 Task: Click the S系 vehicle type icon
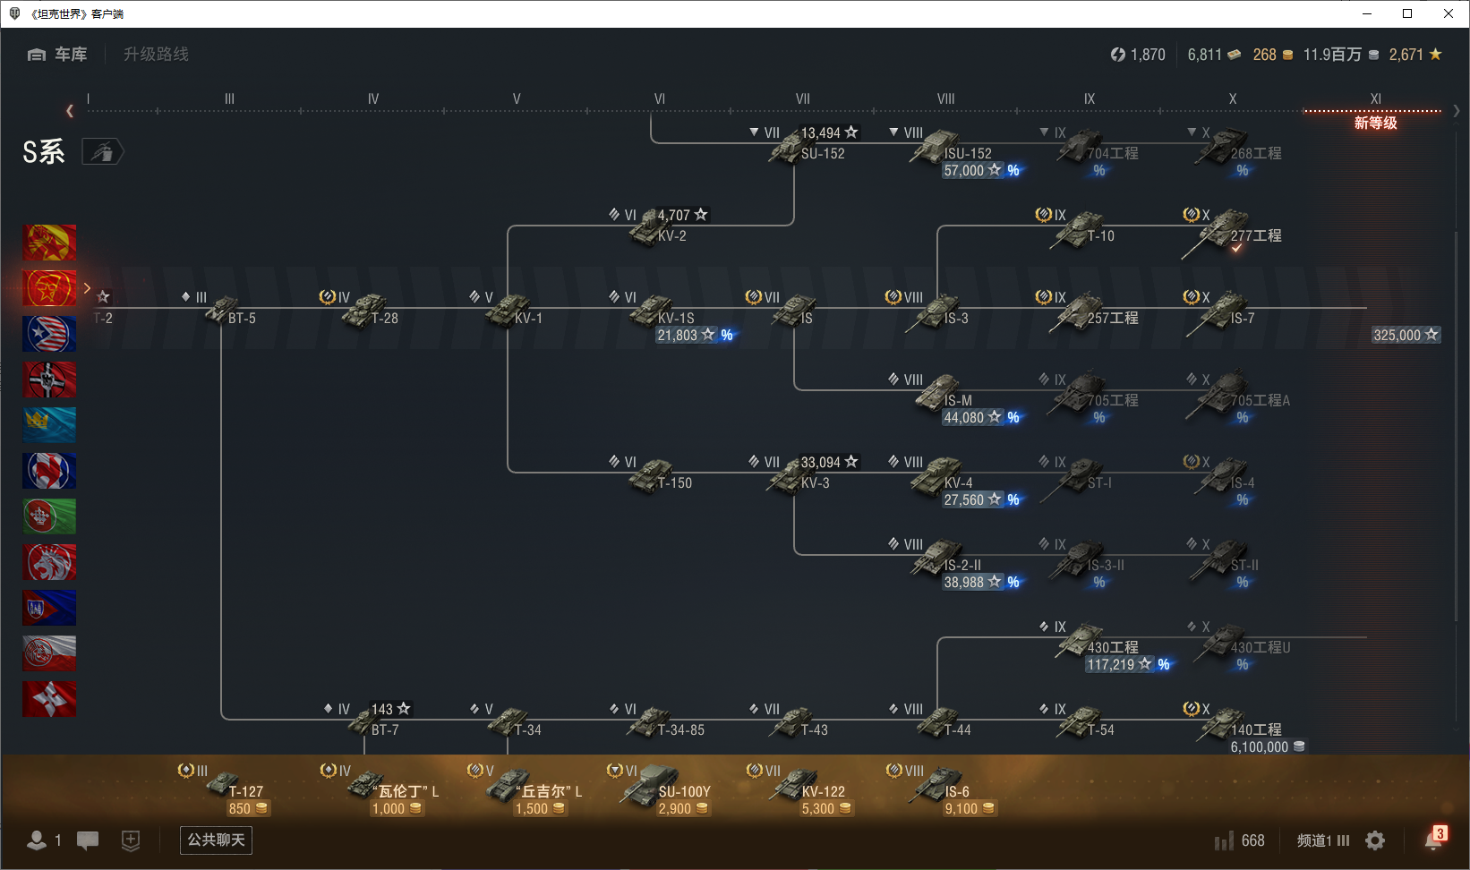coord(103,152)
